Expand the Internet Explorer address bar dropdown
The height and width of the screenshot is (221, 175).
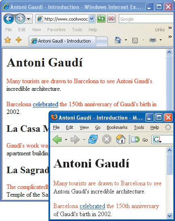92,19
